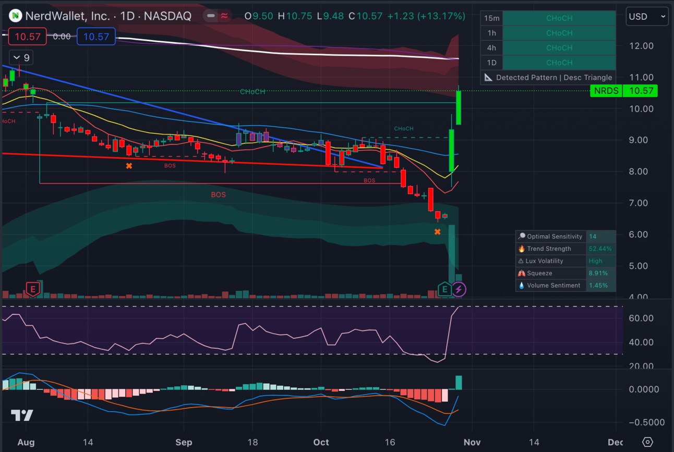
Task: Click the 12.00 price scale label
Action: click(x=642, y=46)
